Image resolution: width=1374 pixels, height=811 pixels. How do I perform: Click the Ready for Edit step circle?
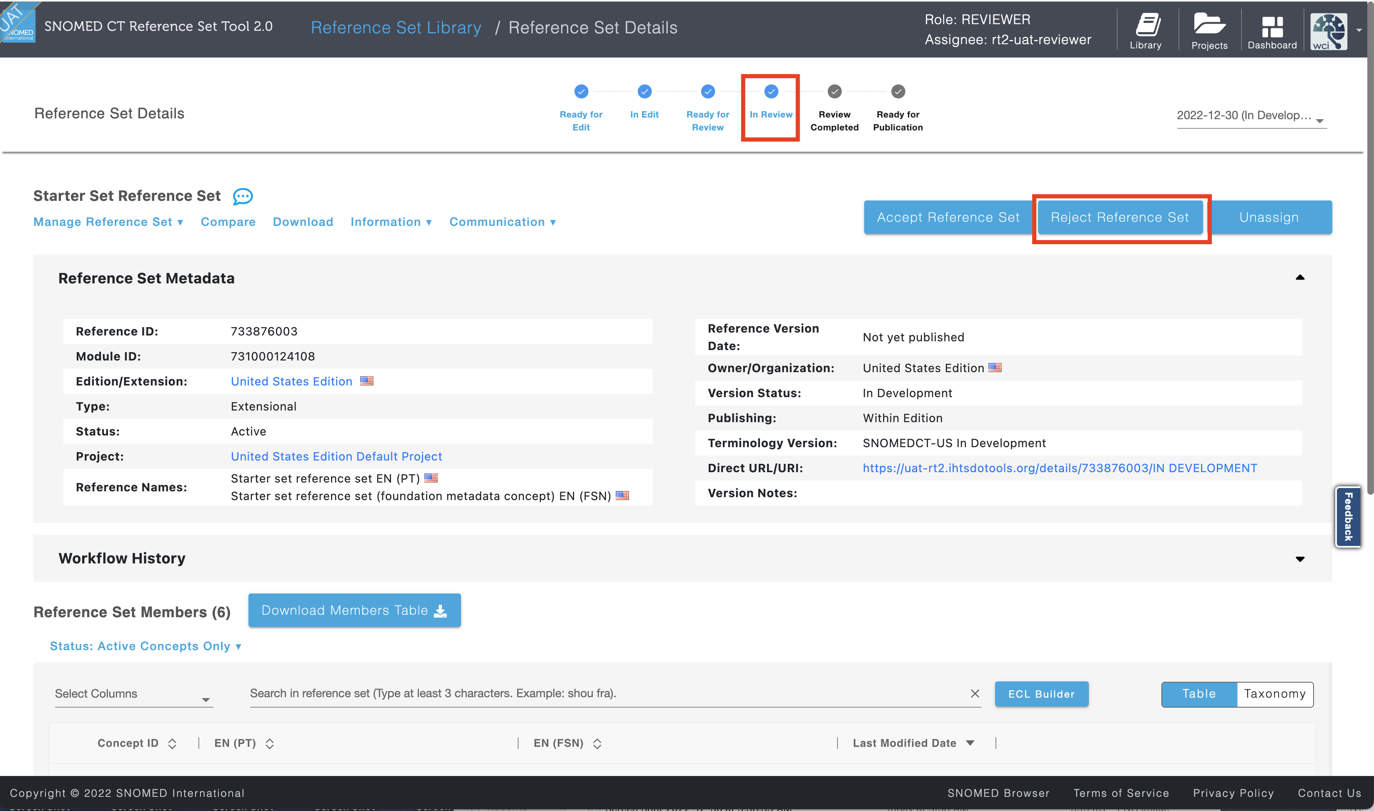point(581,91)
